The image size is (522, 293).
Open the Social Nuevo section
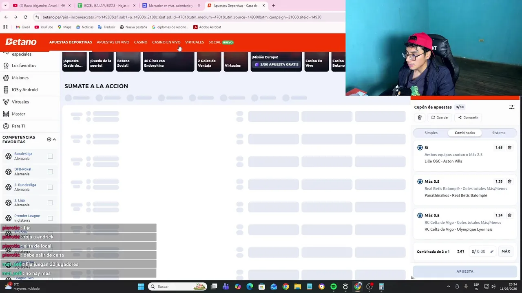click(221, 42)
